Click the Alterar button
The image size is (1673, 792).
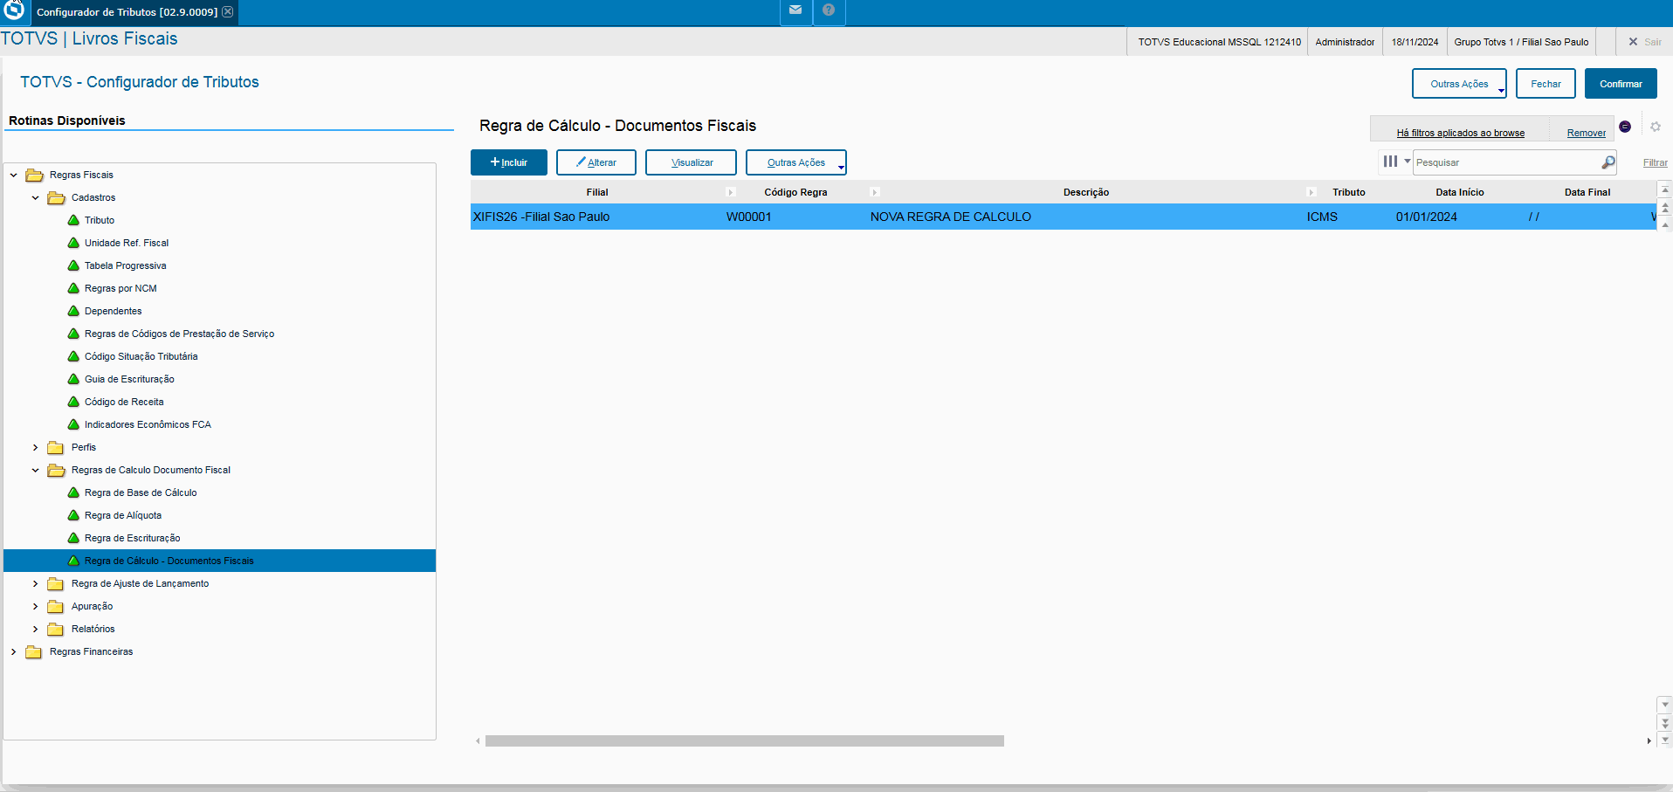(x=596, y=162)
